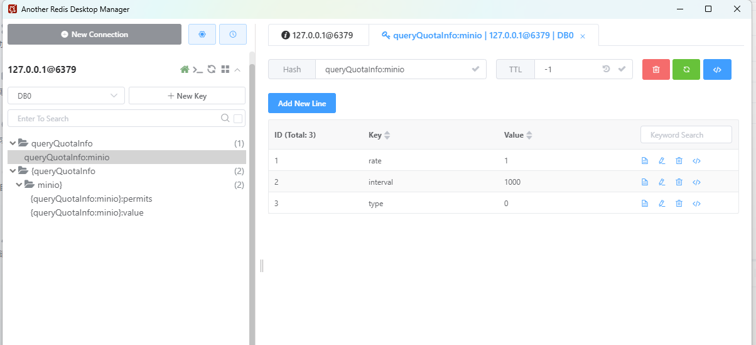Select {queryQuotaInfo:minio}:permits key in tree
Viewport: 756px width, 345px height.
click(92, 199)
